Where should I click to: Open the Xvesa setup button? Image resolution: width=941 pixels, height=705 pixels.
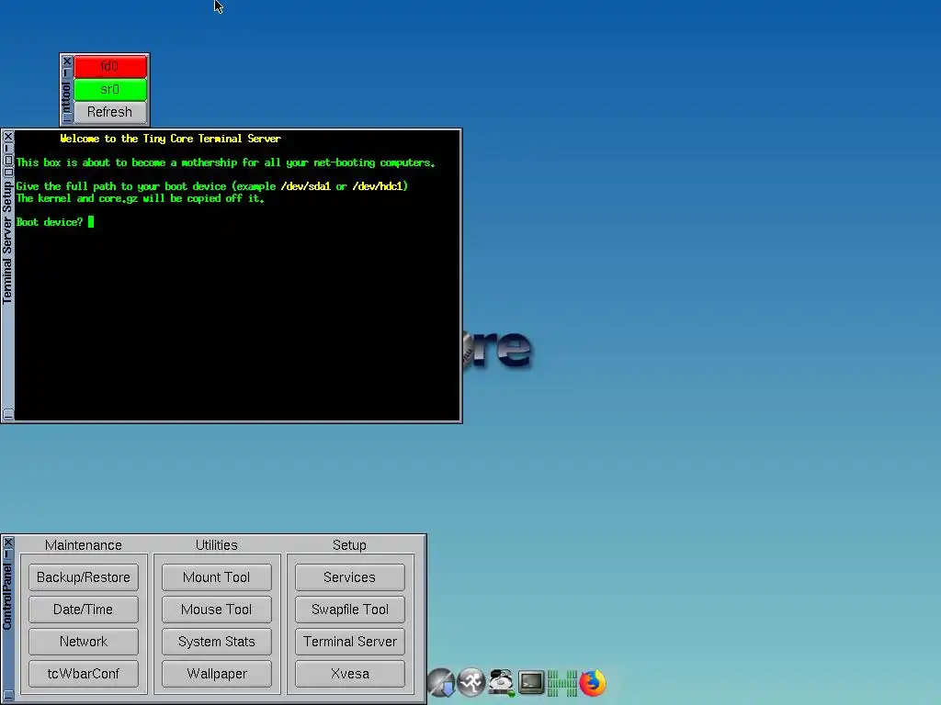coord(350,674)
